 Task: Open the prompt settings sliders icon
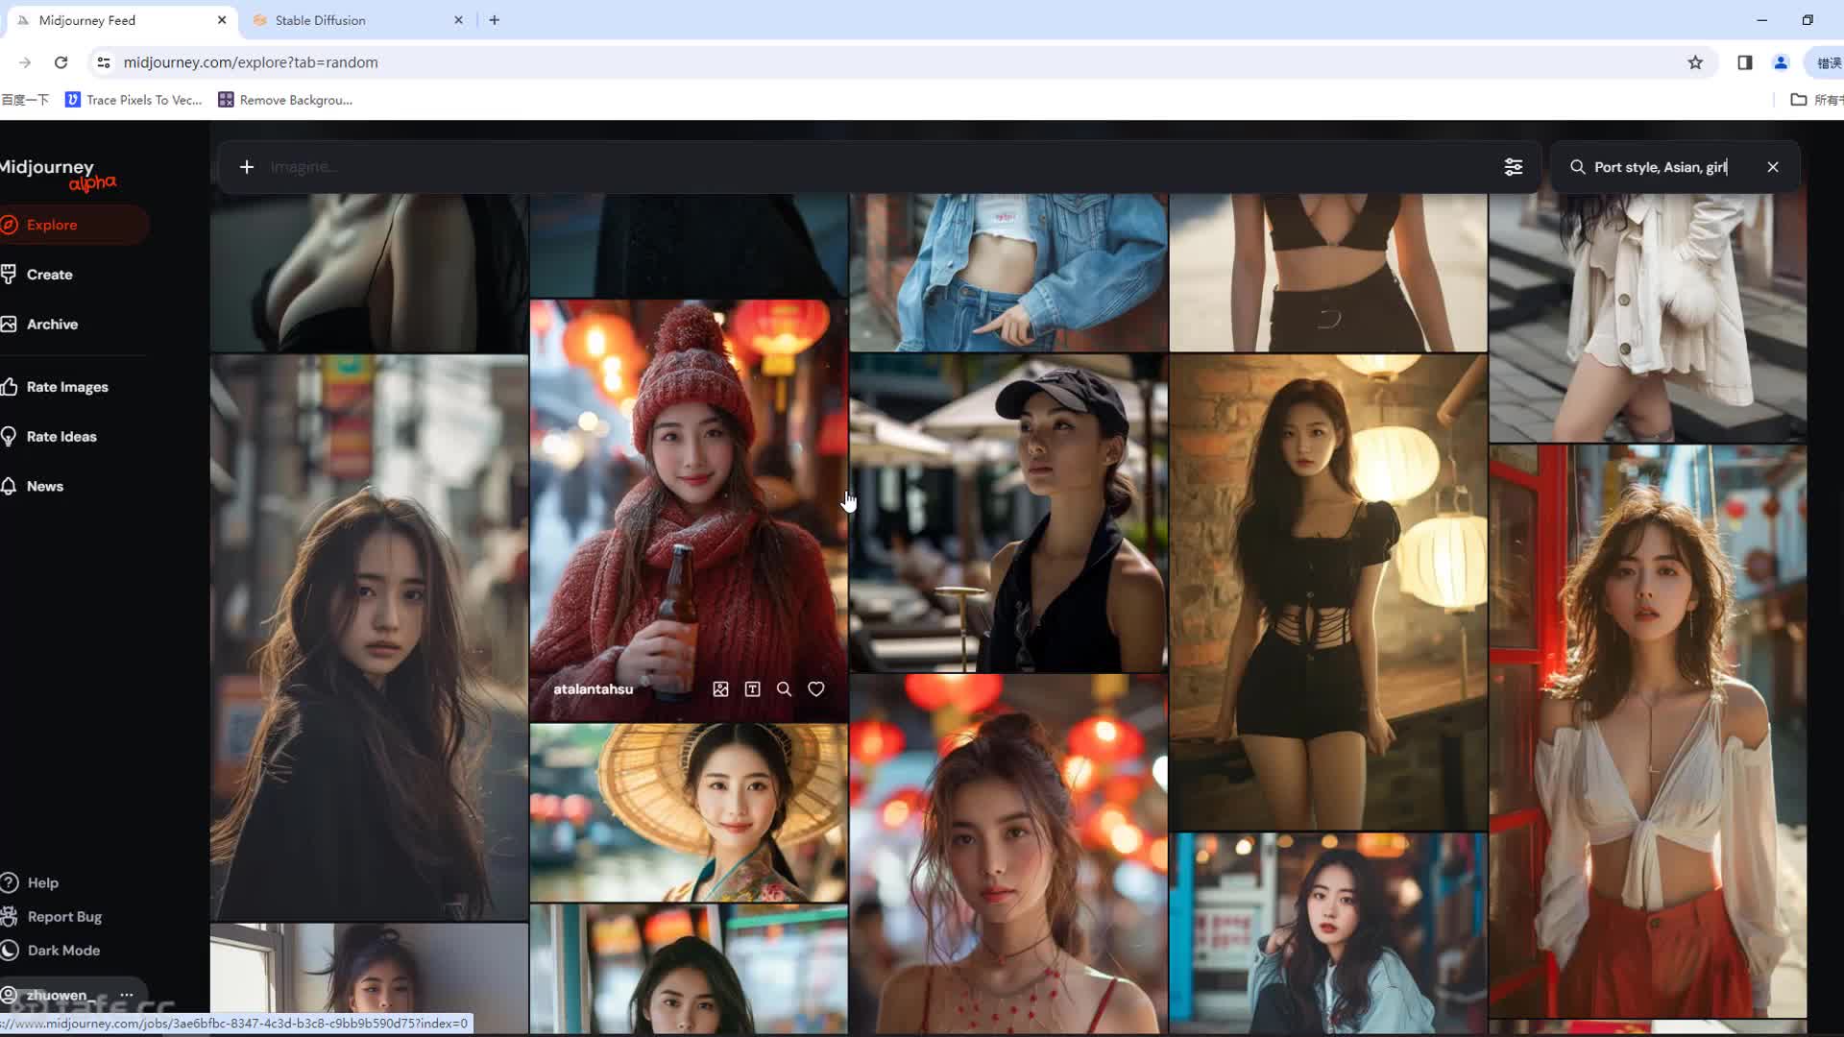click(1513, 167)
